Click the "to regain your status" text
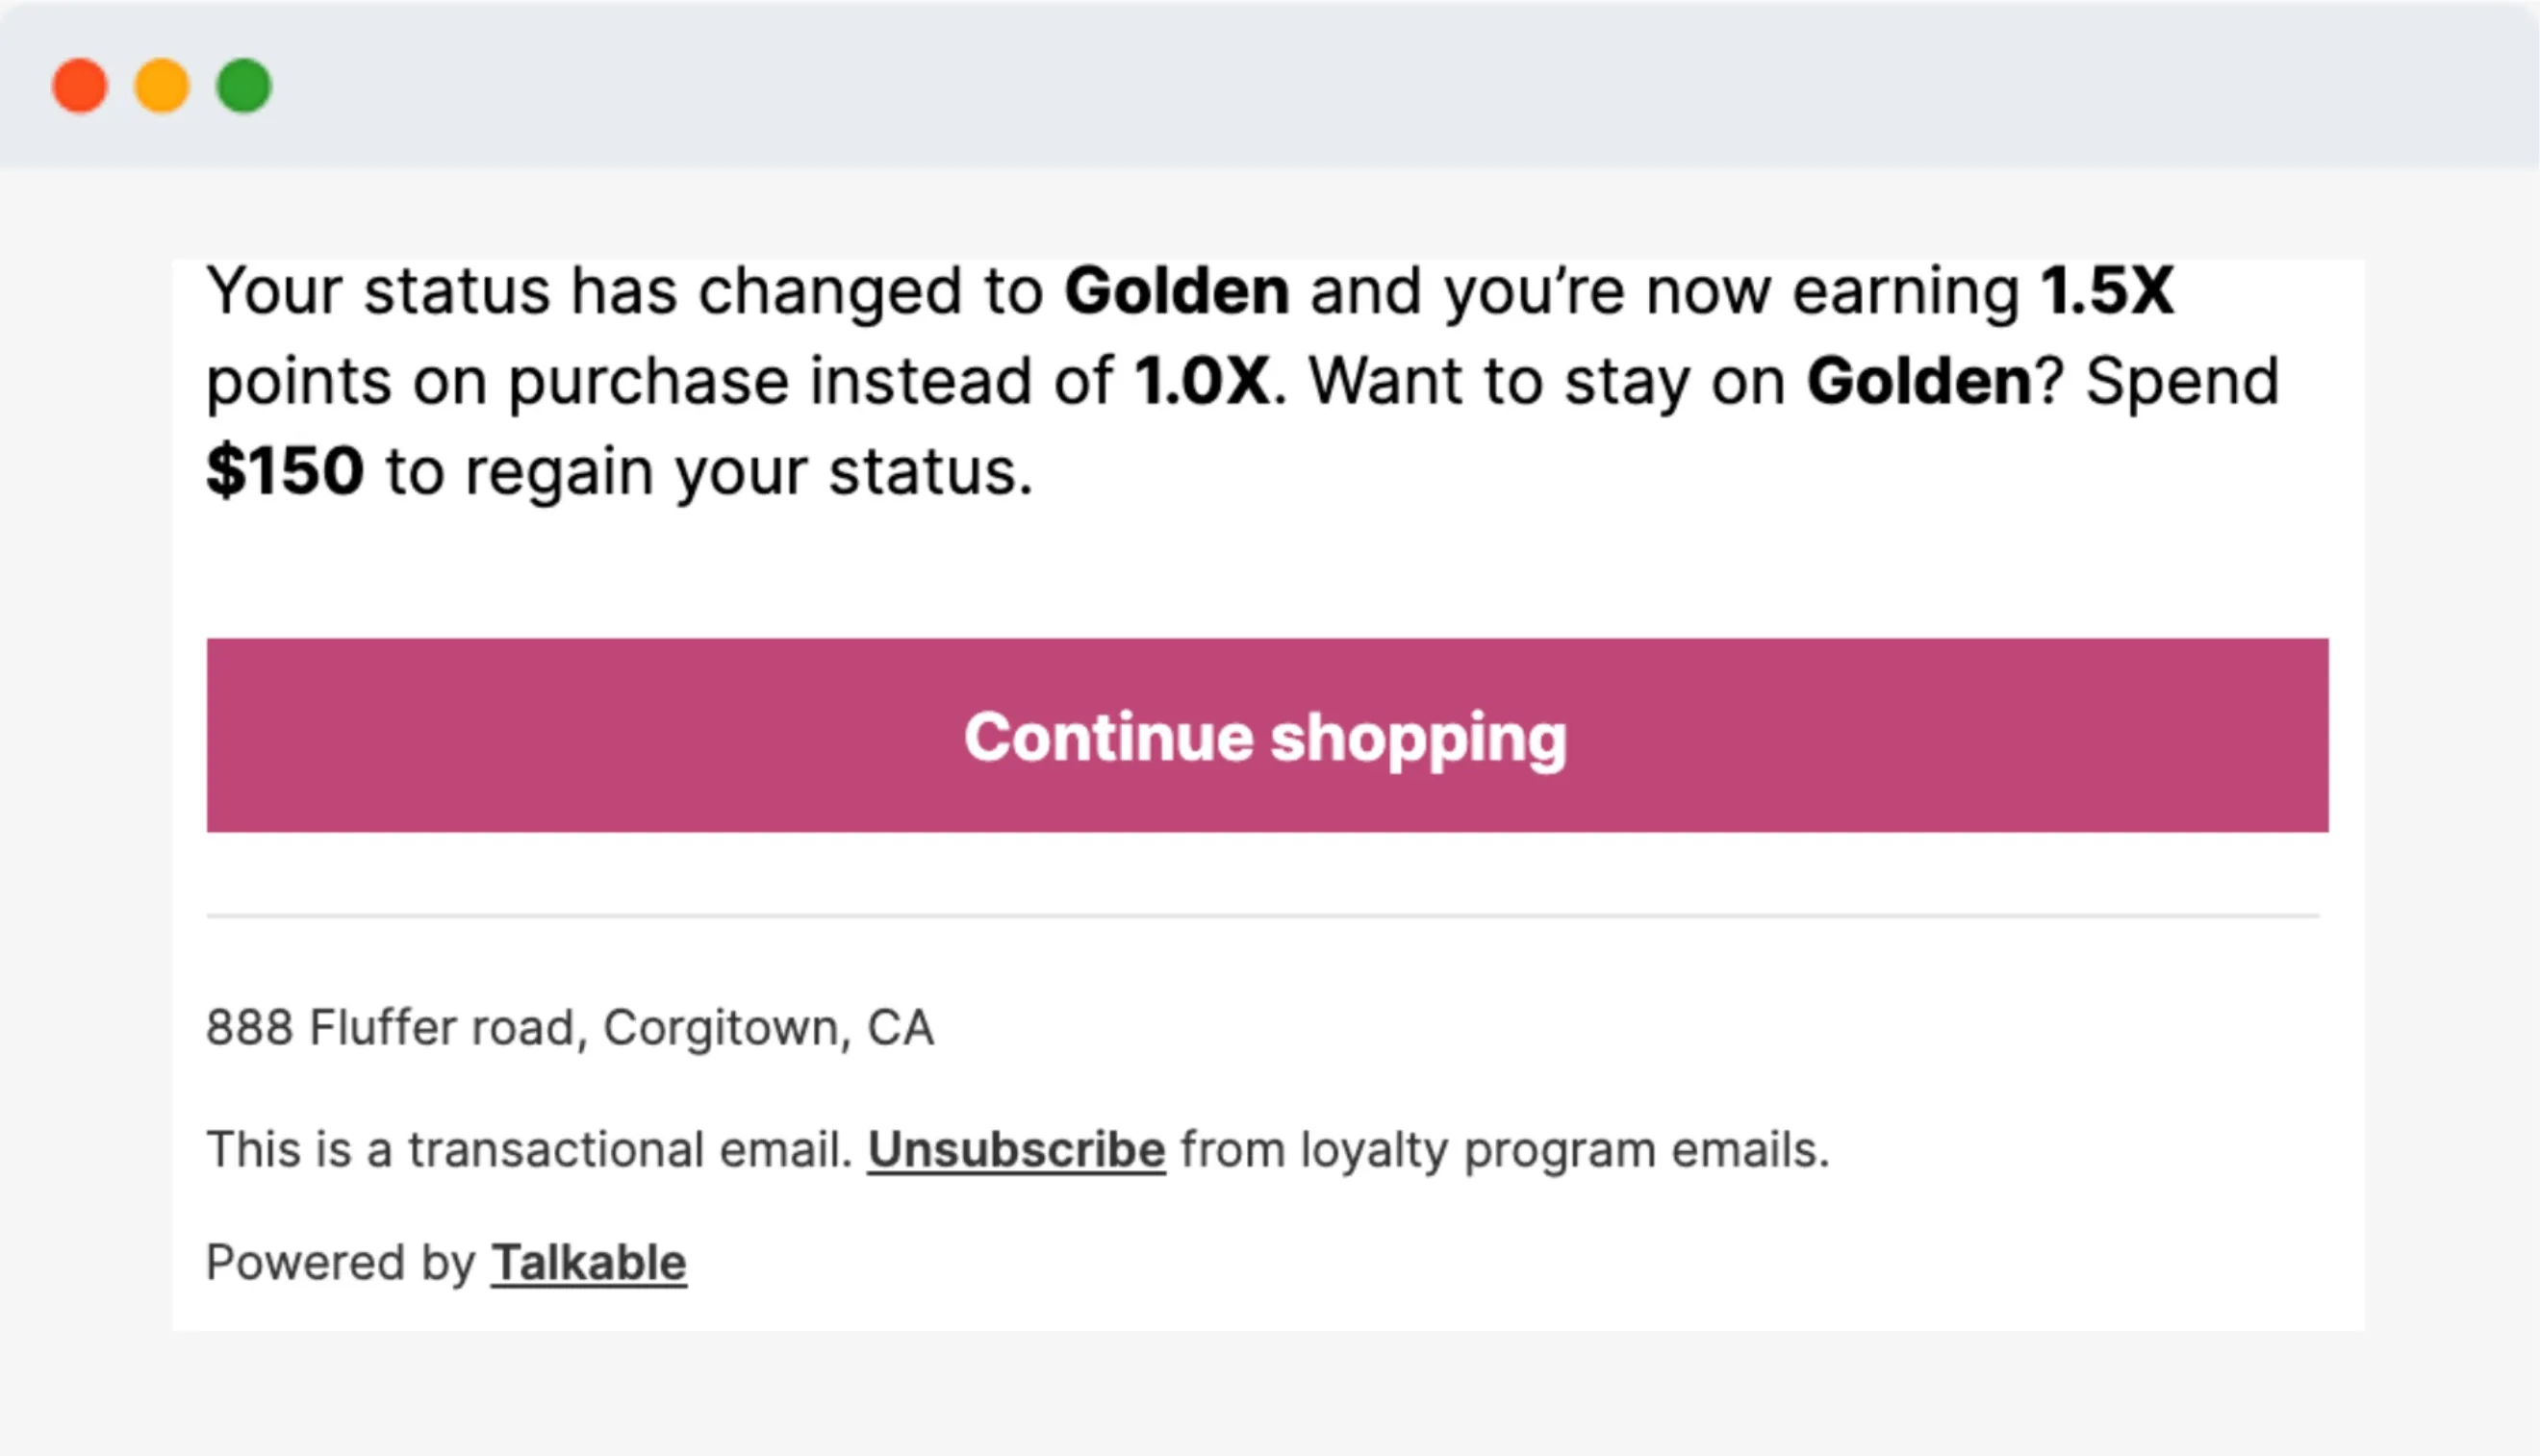Viewport: 2540px width, 1456px height. (x=709, y=472)
